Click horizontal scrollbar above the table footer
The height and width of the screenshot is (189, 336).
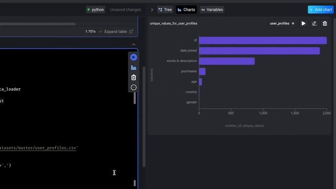pyautogui.click(x=37, y=24)
